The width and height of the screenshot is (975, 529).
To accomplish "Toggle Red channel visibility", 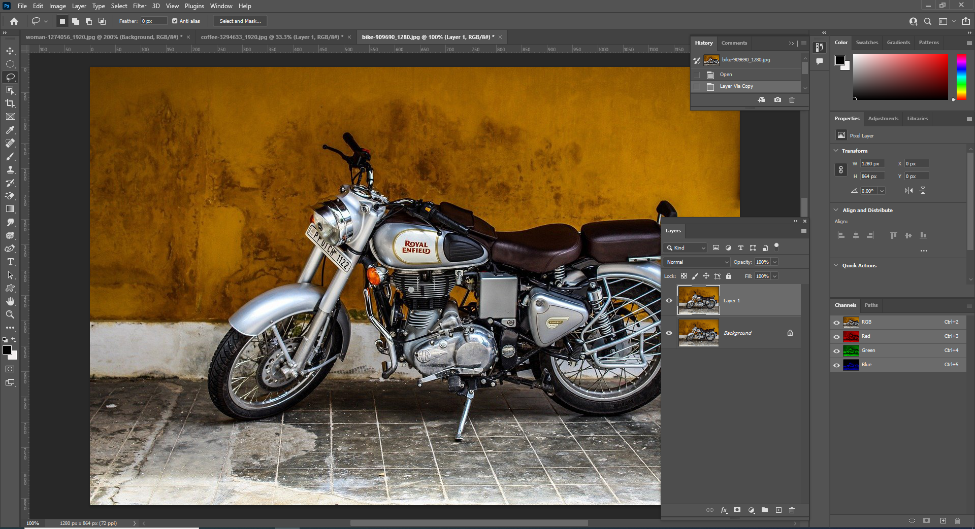I will tap(836, 336).
